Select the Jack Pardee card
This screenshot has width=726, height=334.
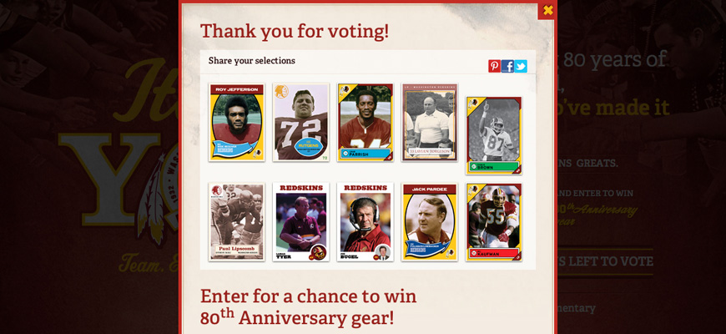430,222
